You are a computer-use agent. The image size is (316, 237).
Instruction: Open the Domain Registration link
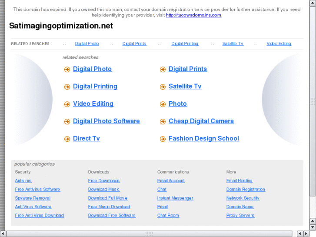click(246, 190)
